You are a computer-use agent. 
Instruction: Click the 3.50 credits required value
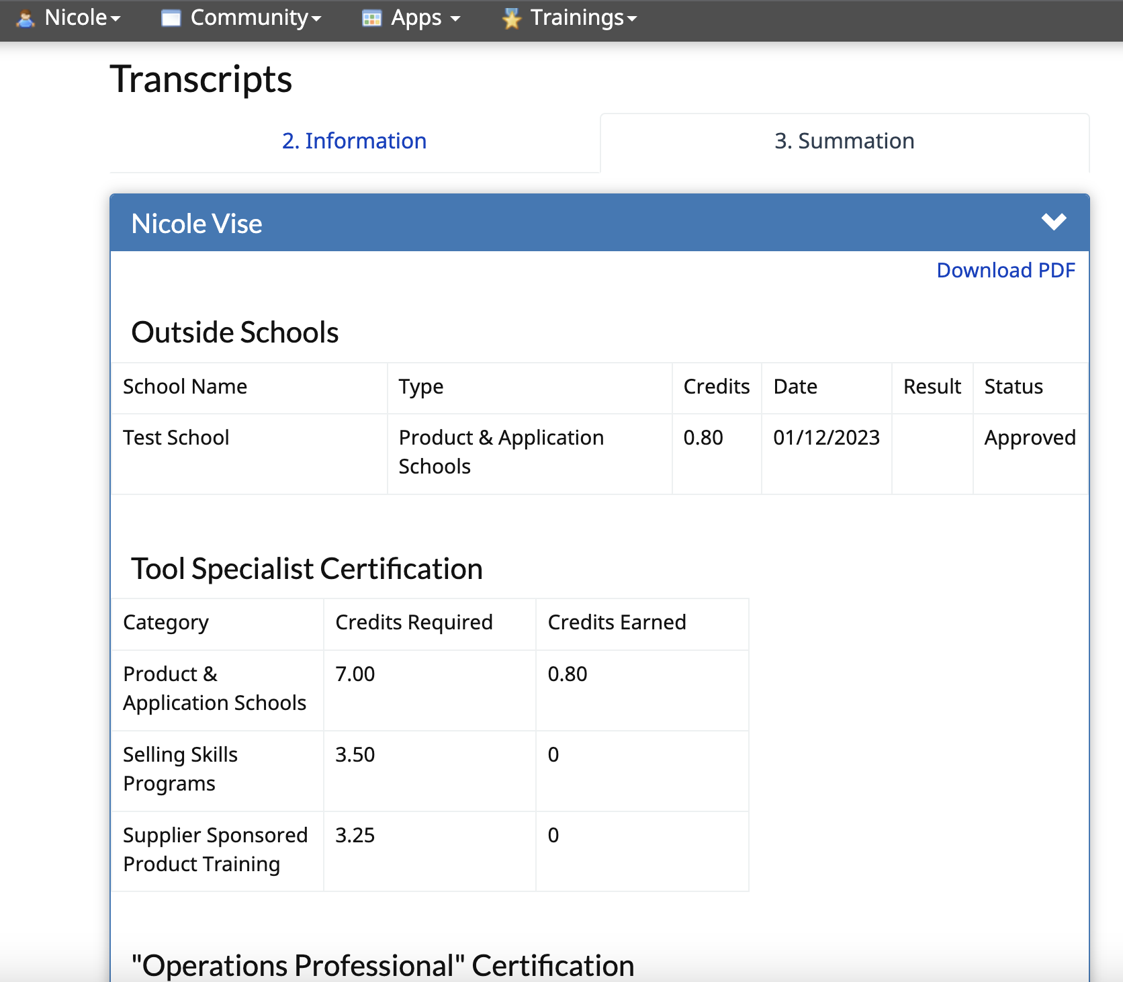tap(355, 755)
